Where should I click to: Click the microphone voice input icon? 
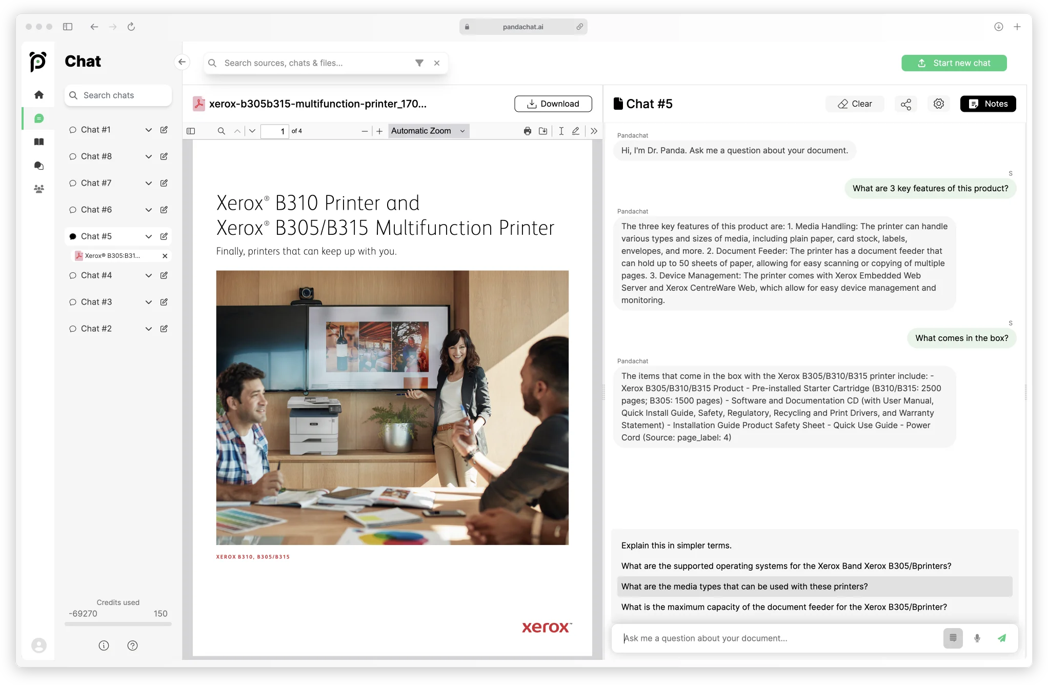977,638
